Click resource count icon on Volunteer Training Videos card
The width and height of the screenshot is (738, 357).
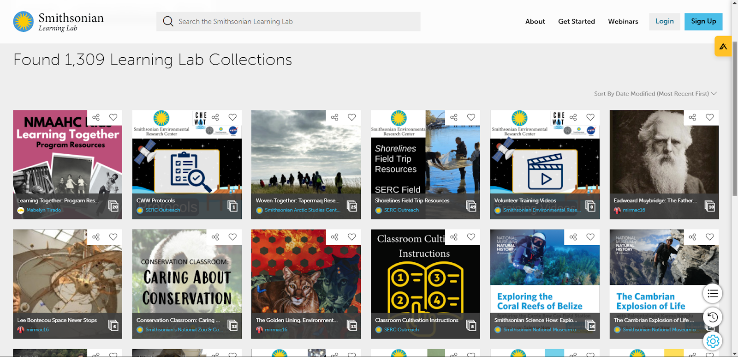tap(590, 206)
